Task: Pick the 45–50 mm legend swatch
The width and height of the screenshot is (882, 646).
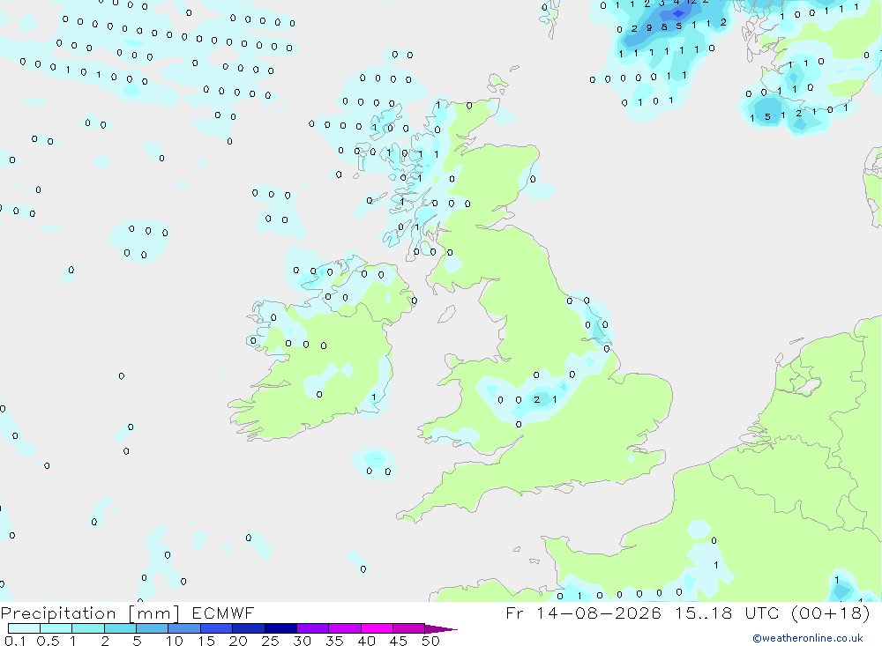Action: pyautogui.click(x=408, y=628)
